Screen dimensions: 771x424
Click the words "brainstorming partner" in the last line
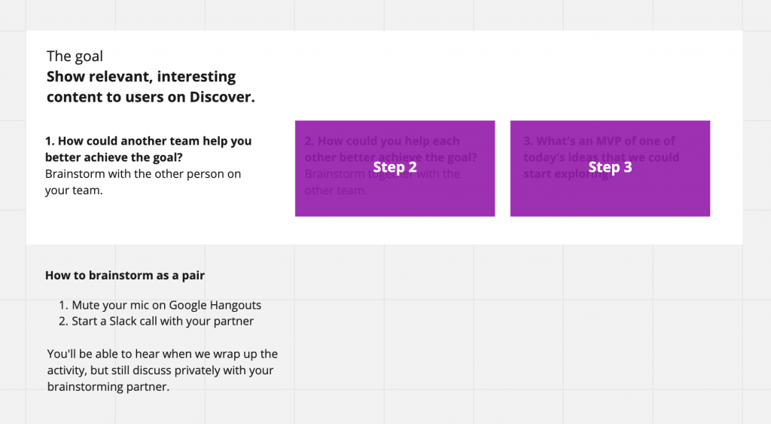pos(107,386)
